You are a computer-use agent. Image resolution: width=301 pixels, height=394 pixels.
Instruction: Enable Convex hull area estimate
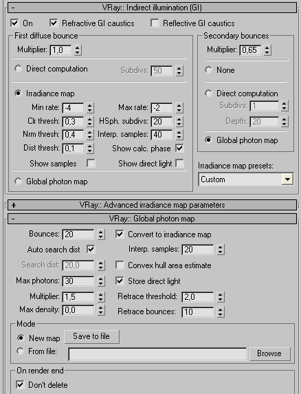(x=120, y=265)
